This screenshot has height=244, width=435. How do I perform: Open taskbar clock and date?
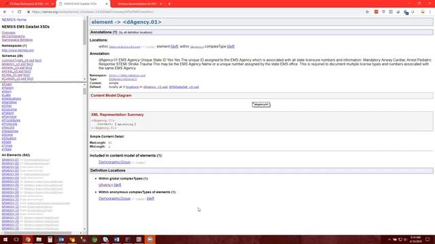pyautogui.click(x=415, y=239)
